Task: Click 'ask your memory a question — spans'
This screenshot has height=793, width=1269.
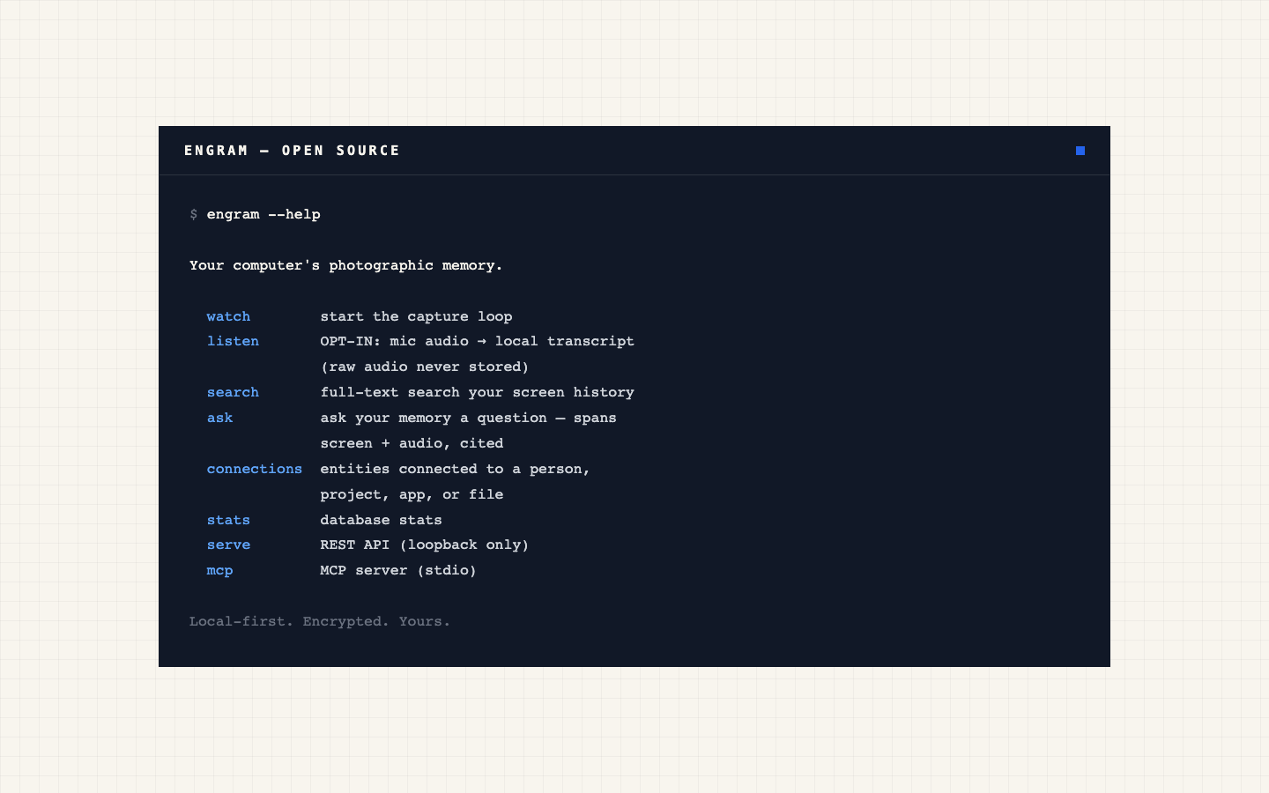Action: [x=468, y=418]
